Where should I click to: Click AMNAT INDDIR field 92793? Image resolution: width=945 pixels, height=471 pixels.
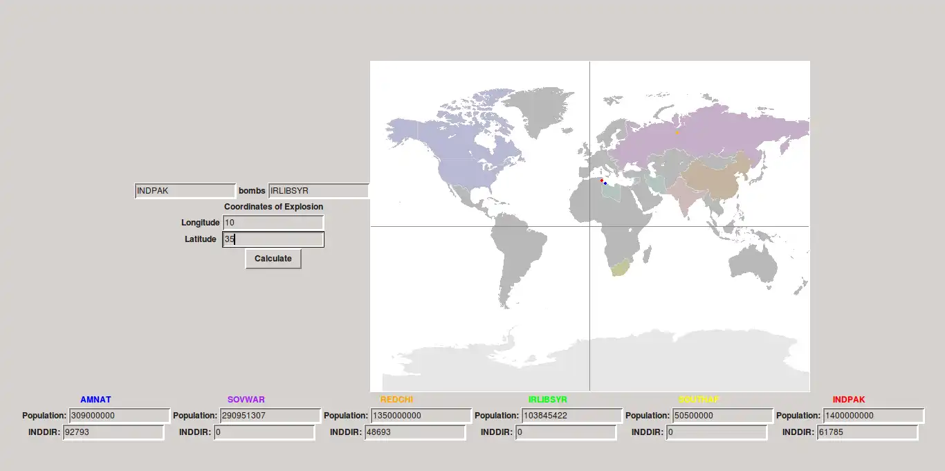pos(113,432)
